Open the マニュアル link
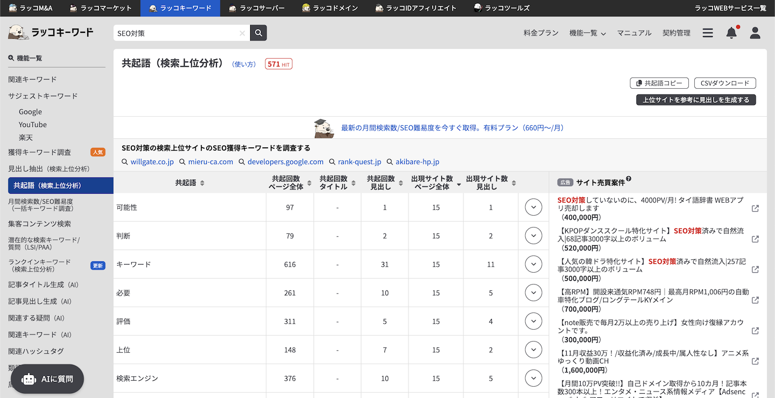Image resolution: width=775 pixels, height=398 pixels. (634, 33)
